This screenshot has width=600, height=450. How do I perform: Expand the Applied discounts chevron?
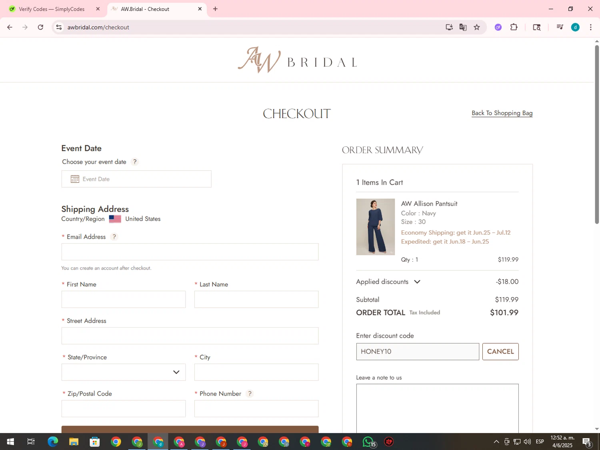point(417,282)
